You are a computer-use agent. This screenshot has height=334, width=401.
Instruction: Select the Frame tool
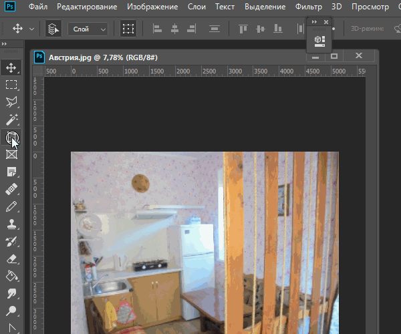11,154
